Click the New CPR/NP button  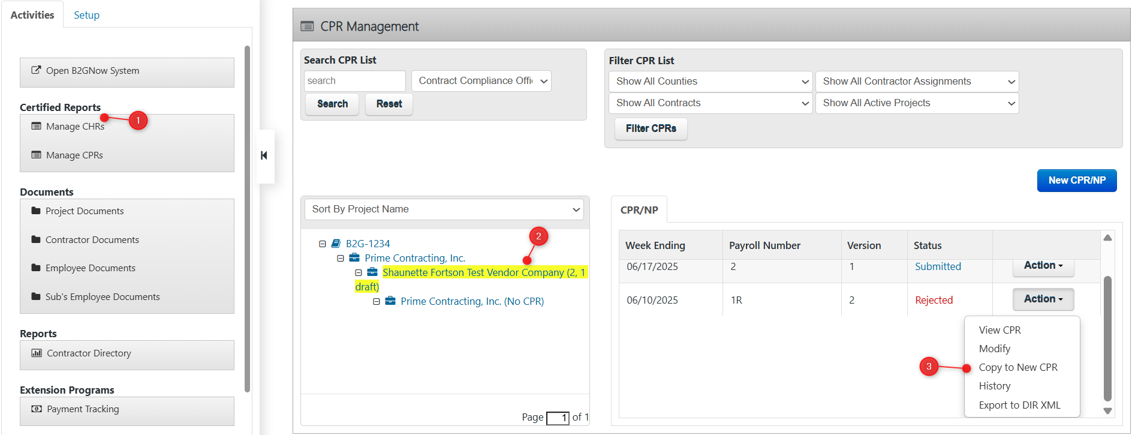pos(1077,181)
